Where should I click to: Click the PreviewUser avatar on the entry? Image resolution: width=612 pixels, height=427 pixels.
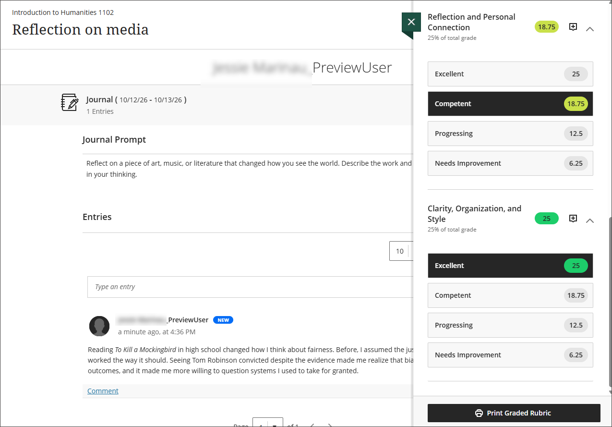click(99, 326)
